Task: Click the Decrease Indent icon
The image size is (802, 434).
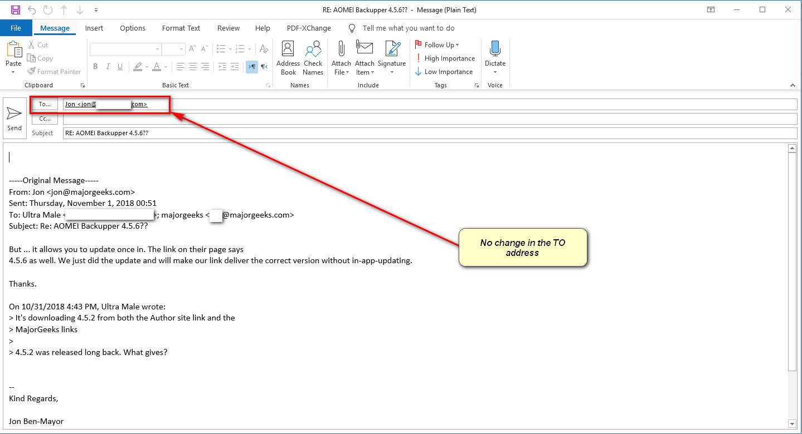Action: (x=222, y=67)
